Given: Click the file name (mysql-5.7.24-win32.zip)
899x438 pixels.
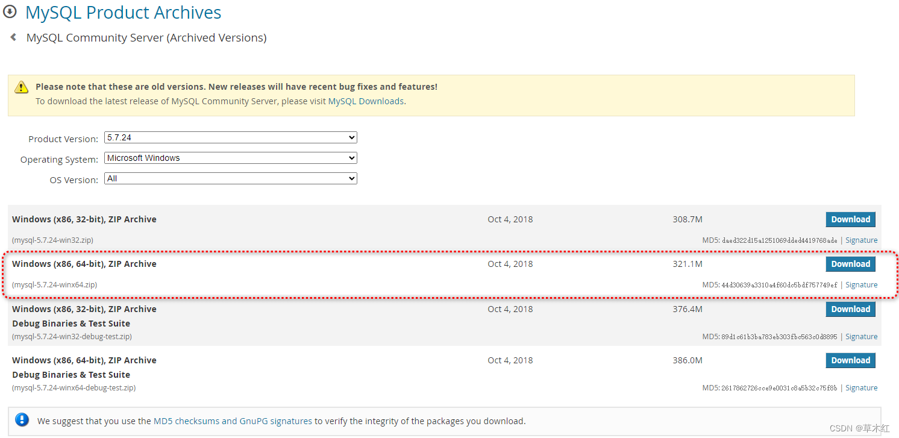Looking at the screenshot, I should [52, 240].
